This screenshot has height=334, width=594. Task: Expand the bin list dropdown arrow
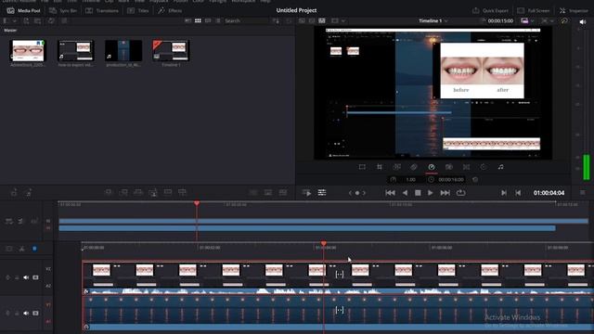[15, 20]
